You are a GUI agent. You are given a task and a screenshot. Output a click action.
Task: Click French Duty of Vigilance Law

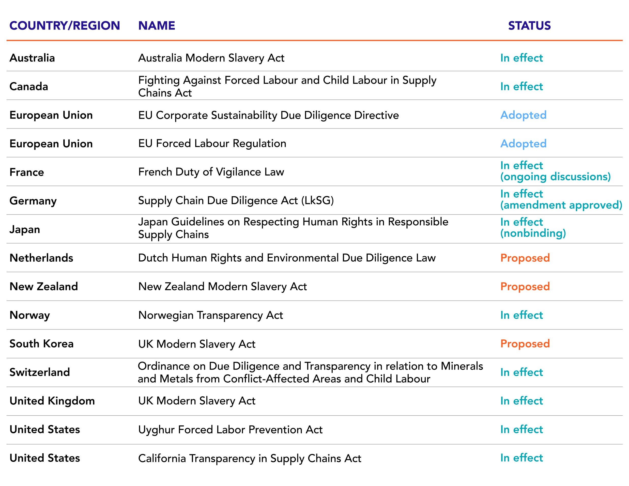(211, 172)
